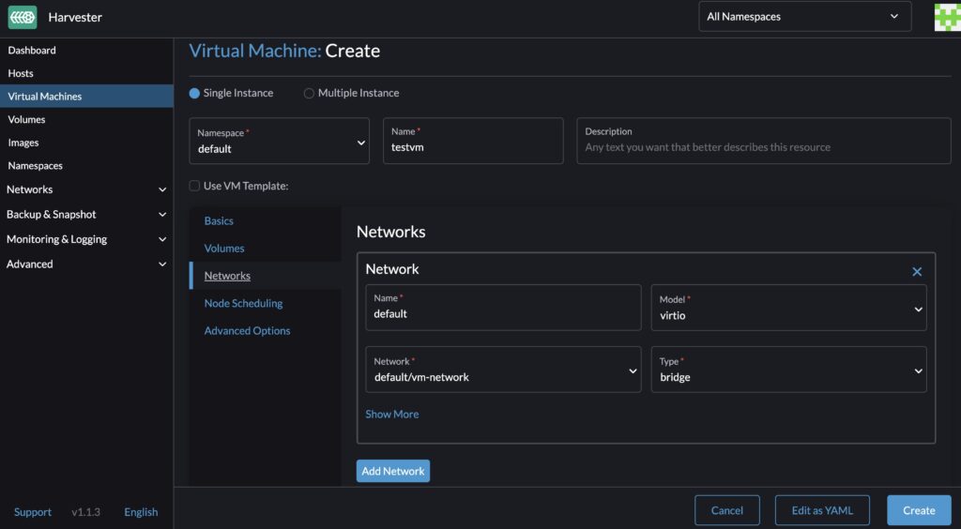Switch to the Volumes tab in form
This screenshot has height=529, width=961.
(x=224, y=249)
